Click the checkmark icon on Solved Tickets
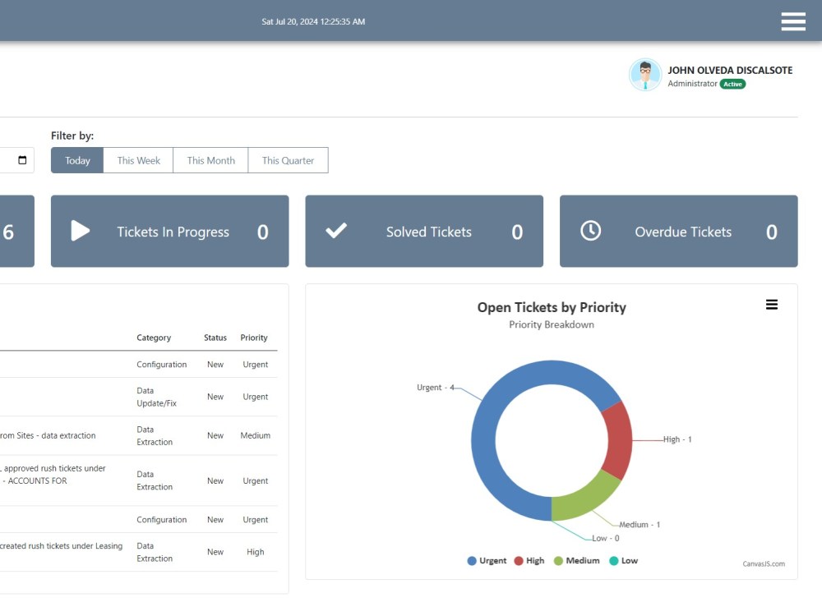 [336, 231]
